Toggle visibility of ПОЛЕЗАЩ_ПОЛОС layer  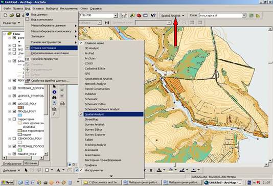pyautogui.click(x=14, y=146)
